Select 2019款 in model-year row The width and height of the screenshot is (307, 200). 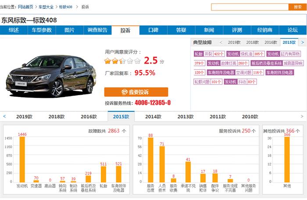[x=24, y=117]
